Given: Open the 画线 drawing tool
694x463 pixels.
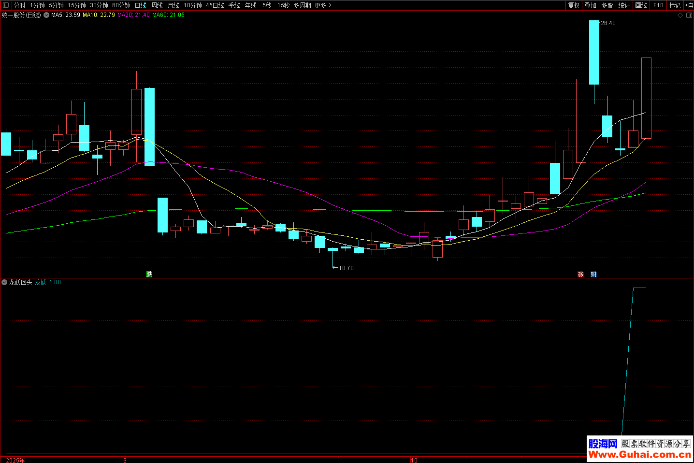Looking at the screenshot, I should tap(641, 5).
